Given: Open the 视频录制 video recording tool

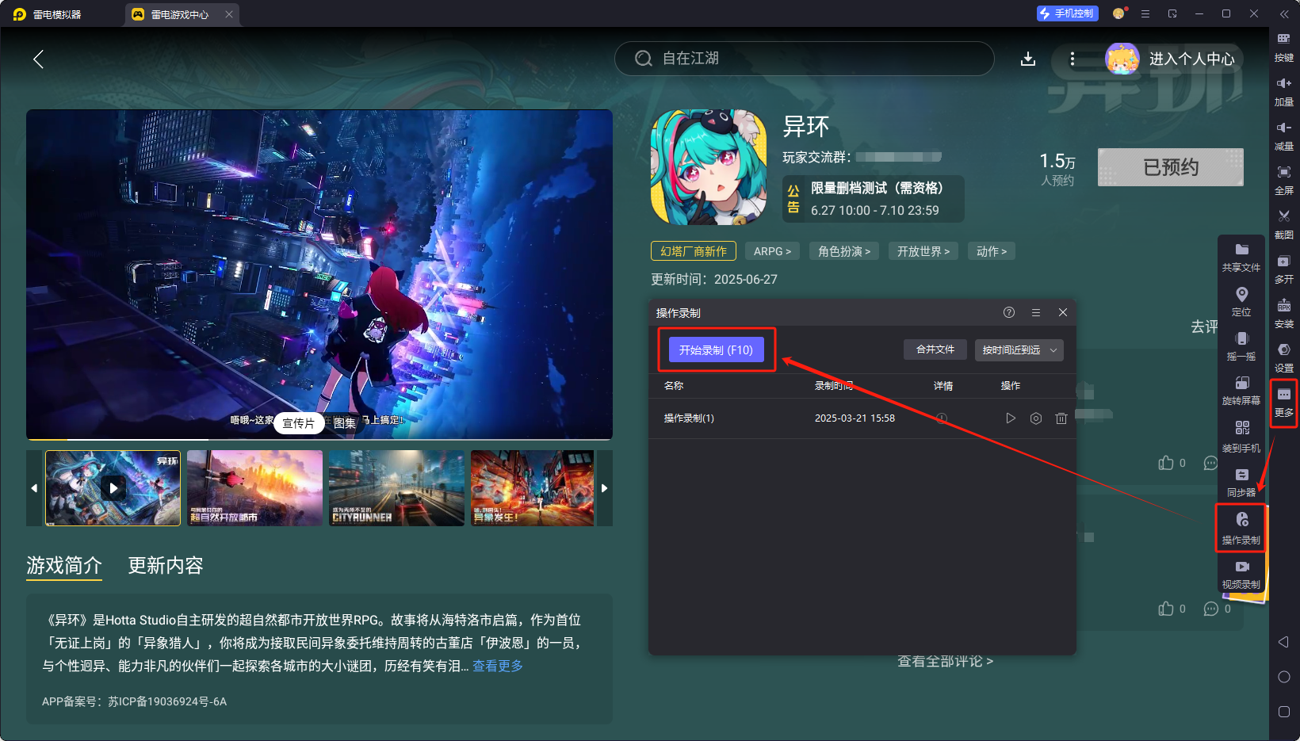Looking at the screenshot, I should click(1241, 574).
